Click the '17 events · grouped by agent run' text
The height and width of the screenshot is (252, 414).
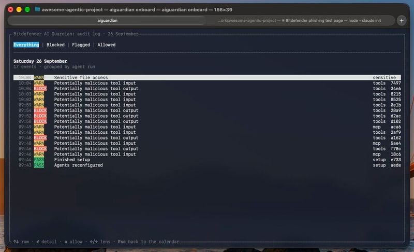54,67
